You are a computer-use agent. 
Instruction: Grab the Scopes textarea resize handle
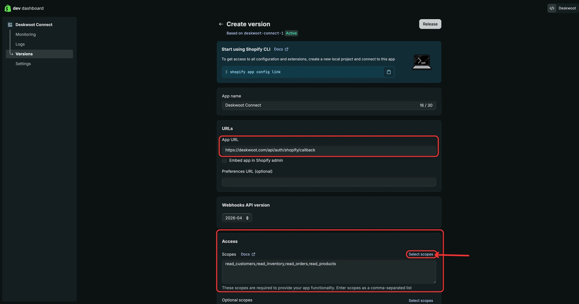pyautogui.click(x=434, y=282)
